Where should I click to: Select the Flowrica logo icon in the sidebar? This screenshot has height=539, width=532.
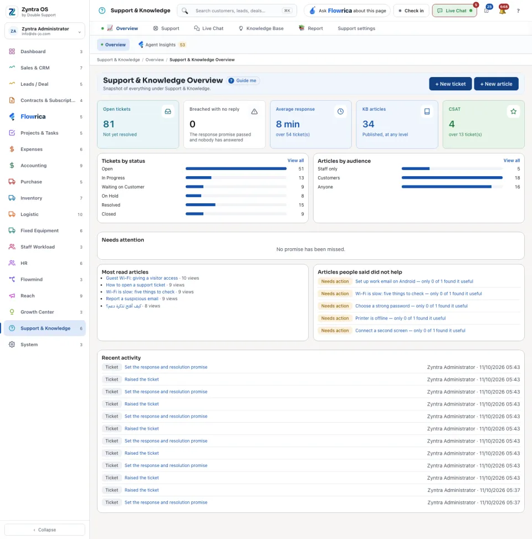(x=12, y=116)
